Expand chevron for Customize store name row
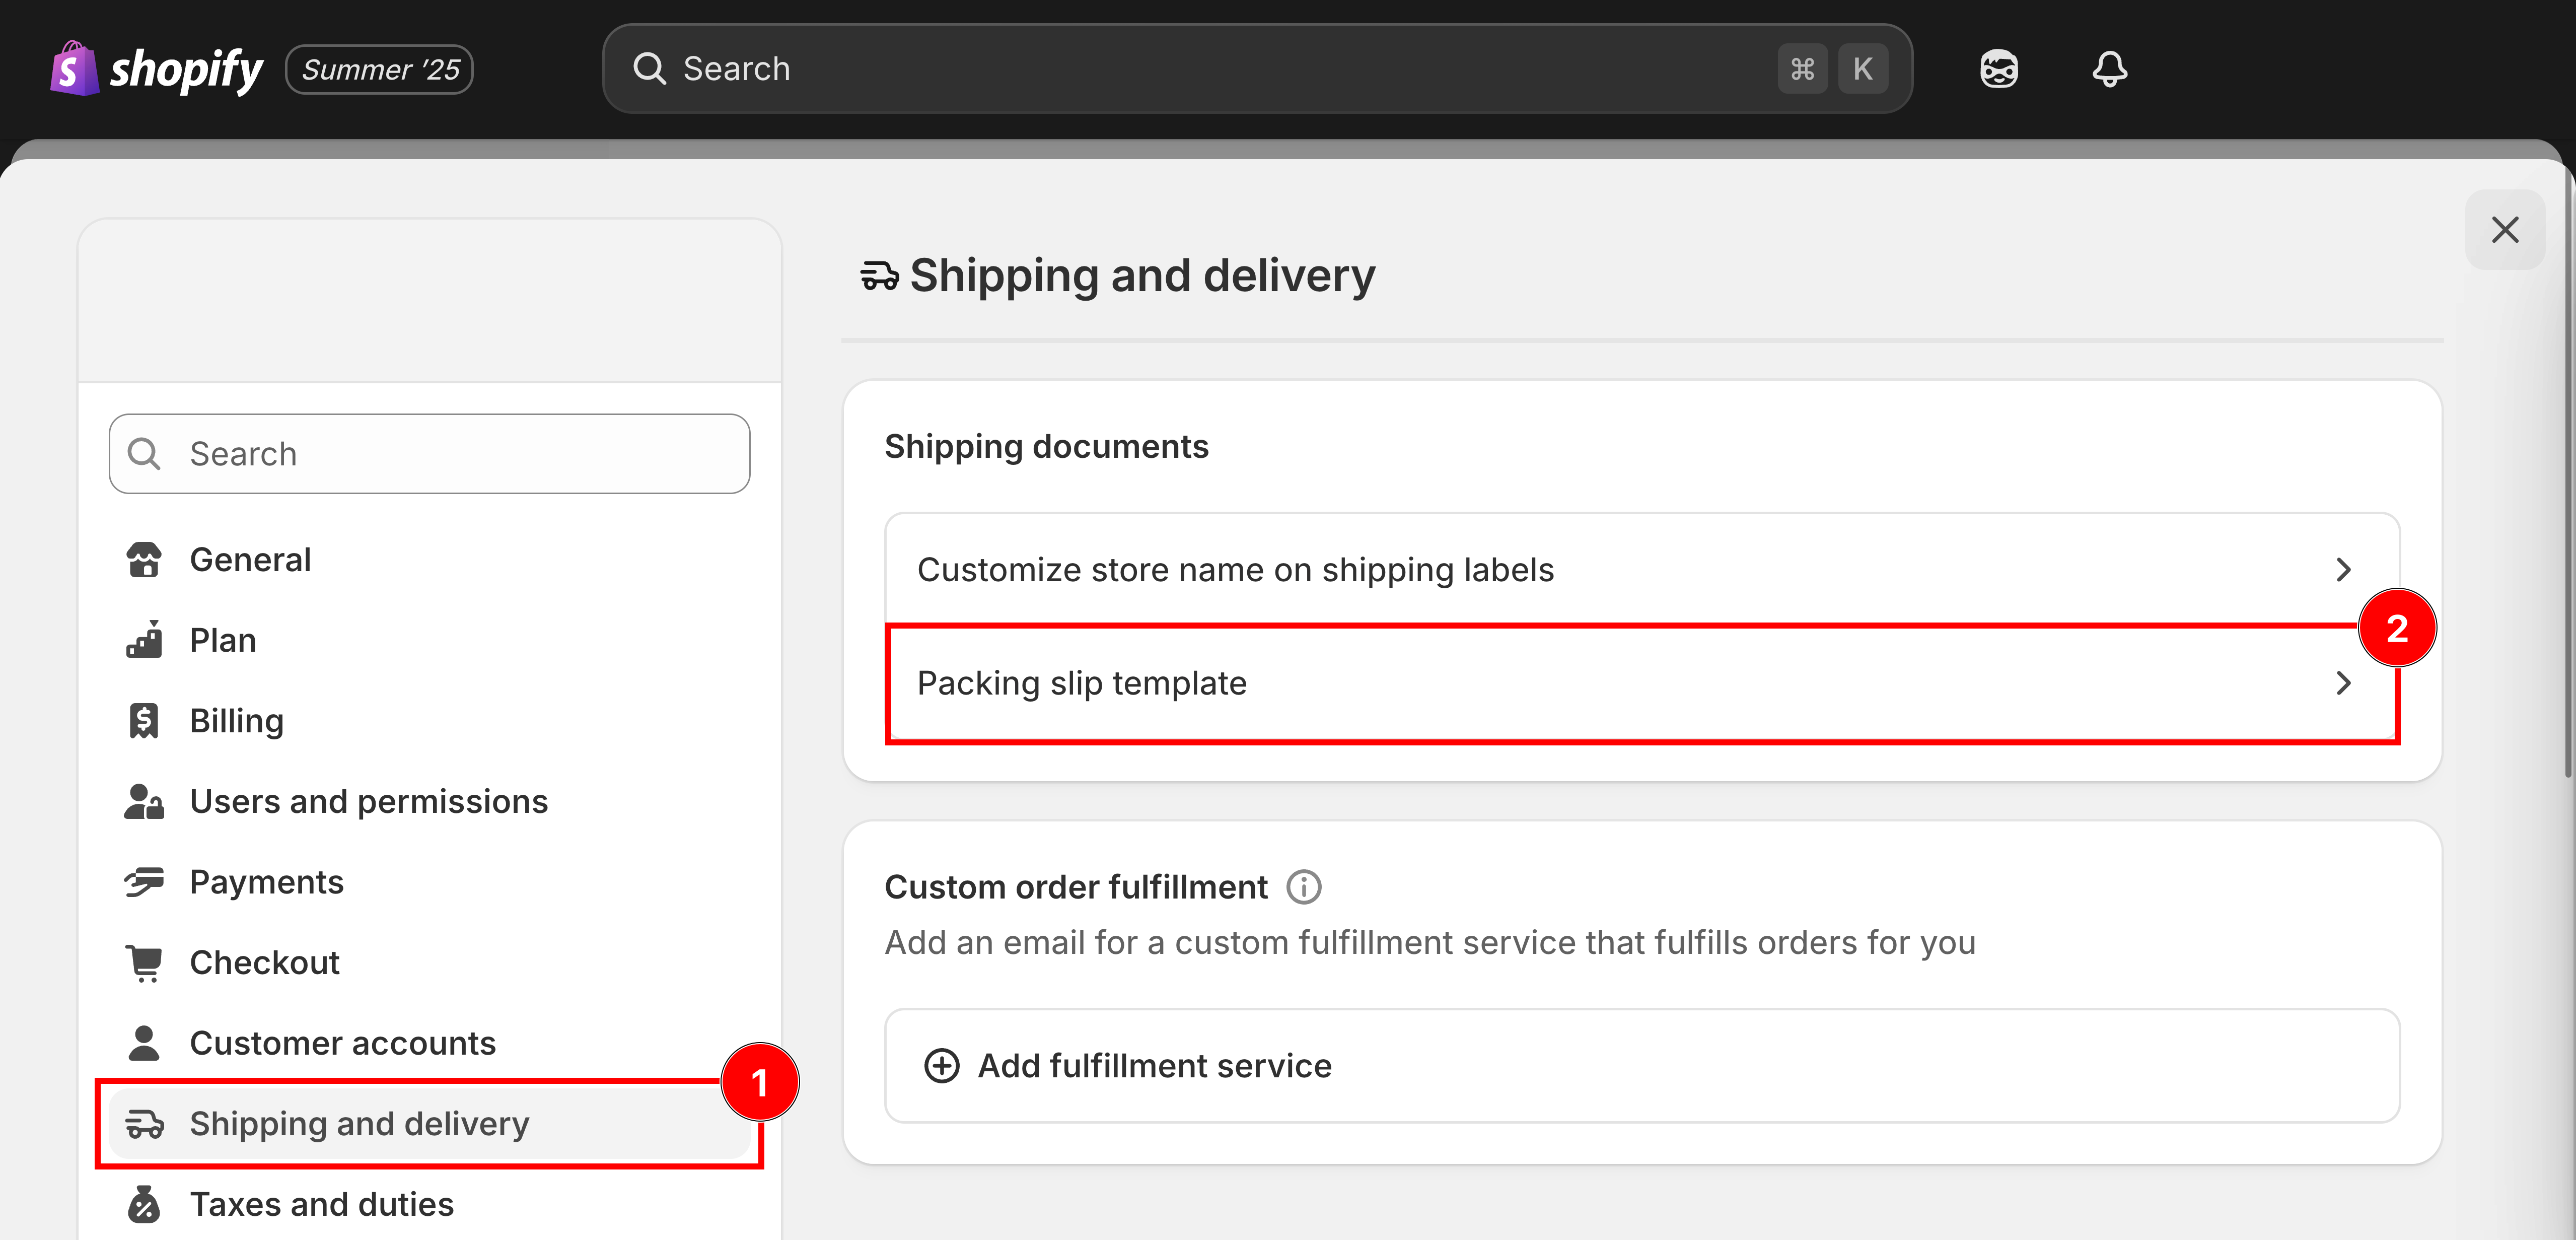This screenshot has height=1240, width=2576. [x=2343, y=570]
